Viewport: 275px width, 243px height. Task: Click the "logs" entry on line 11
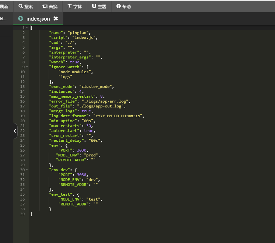click(x=65, y=77)
